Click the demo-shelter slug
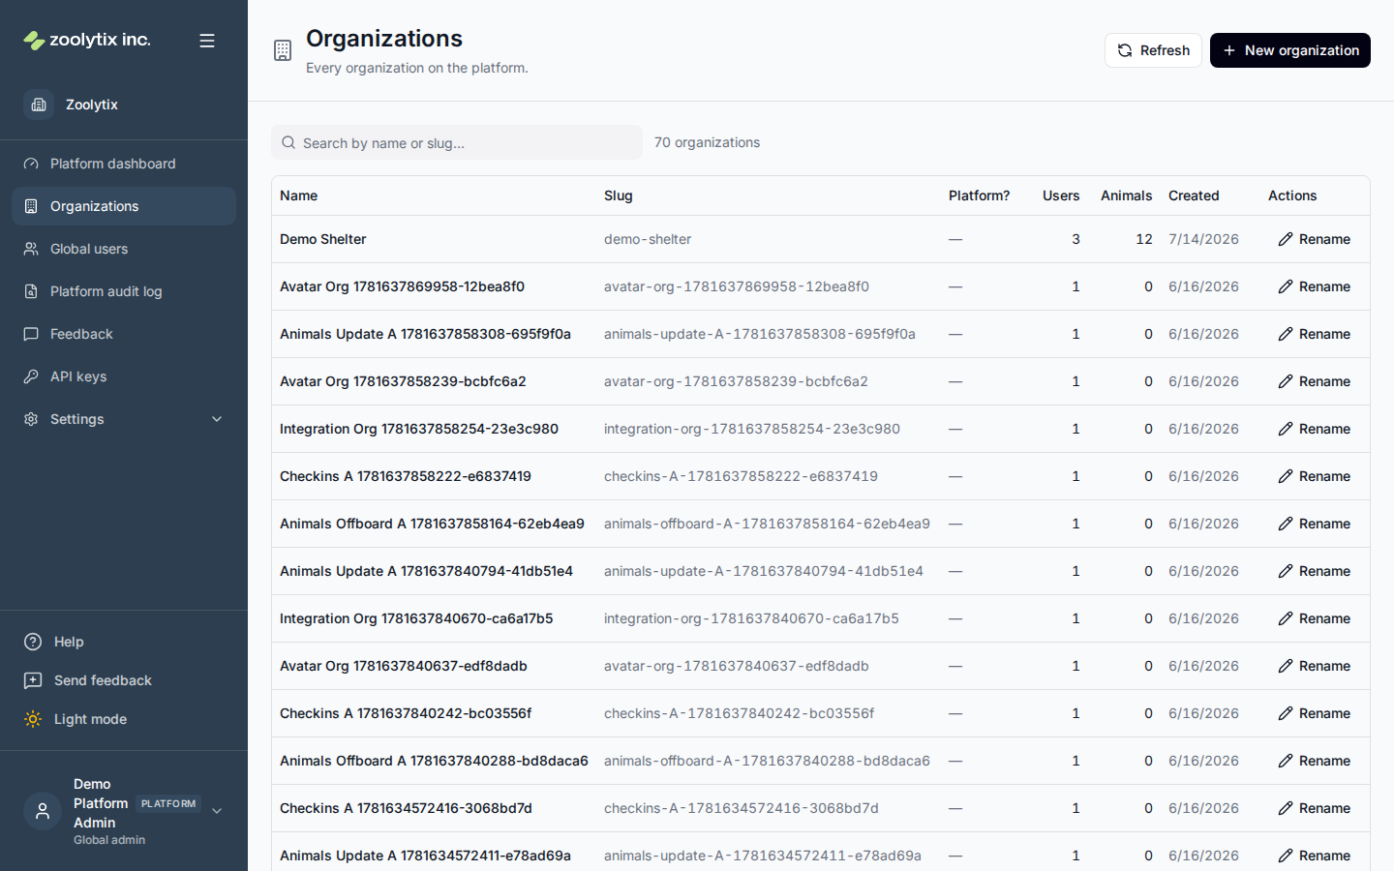Image resolution: width=1394 pixels, height=871 pixels. (x=648, y=239)
